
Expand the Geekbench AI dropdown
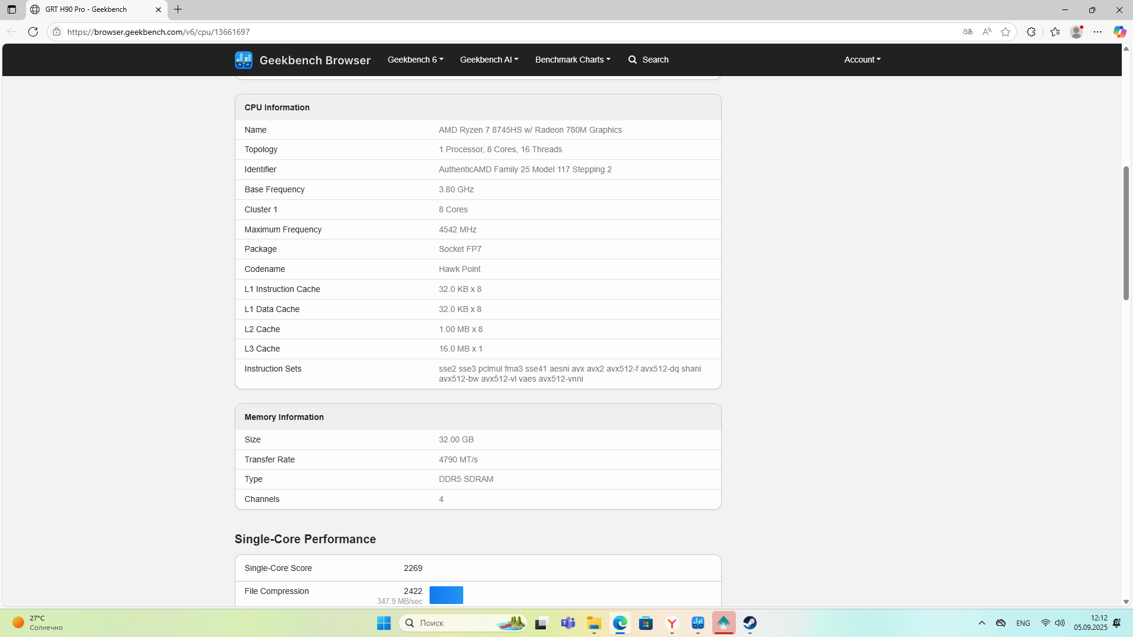tap(489, 60)
